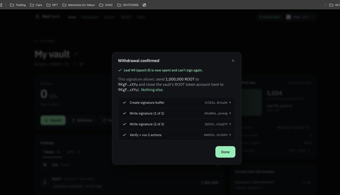Image resolution: width=340 pixels, height=195 pixels.
Task: Open external link for 3rC82q…Bv1qAk transaction
Action: pos(230,103)
